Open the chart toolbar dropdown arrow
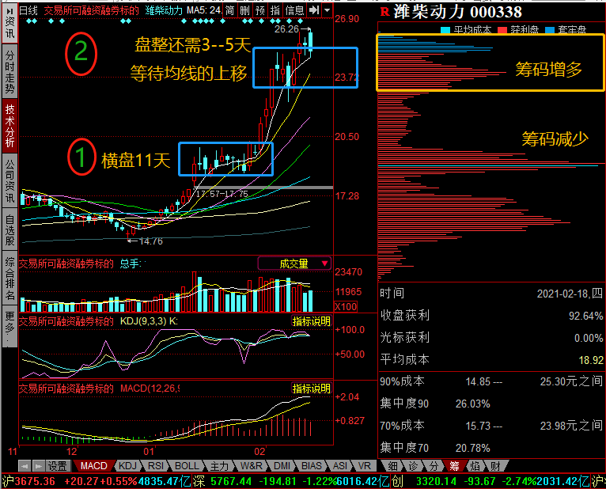The image size is (606, 489). pos(328,10)
